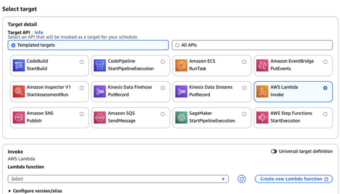Click the Amazon ECS orange icon
This screenshot has height=194, width=340.
click(x=181, y=65)
